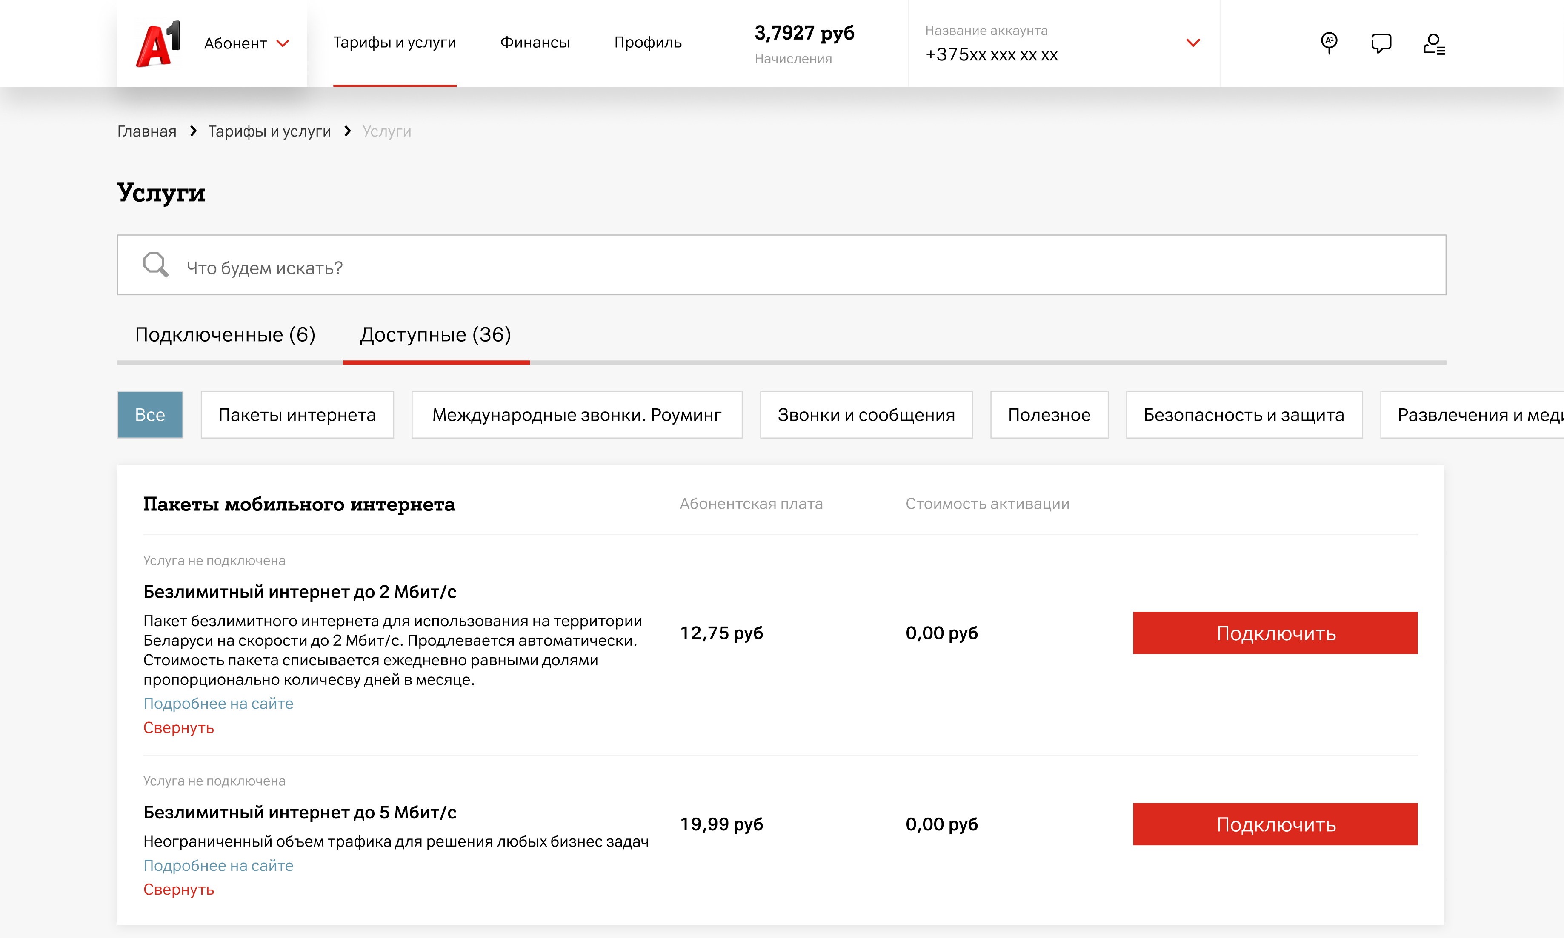Select the Доступные (36) tab

pyautogui.click(x=435, y=334)
